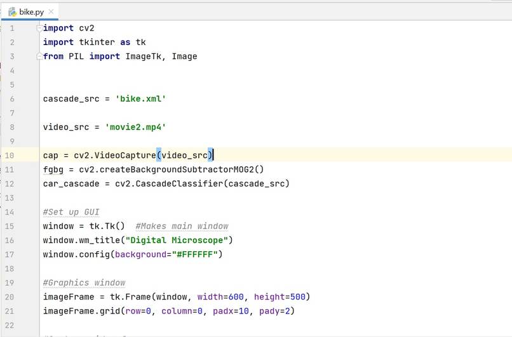Collapse the import block fold marker on line 1

click(39, 28)
